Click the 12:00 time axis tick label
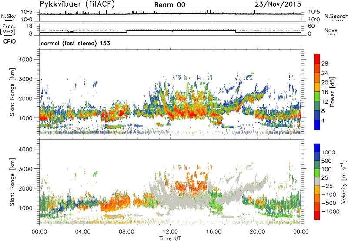348x241 pixels. click(x=170, y=232)
